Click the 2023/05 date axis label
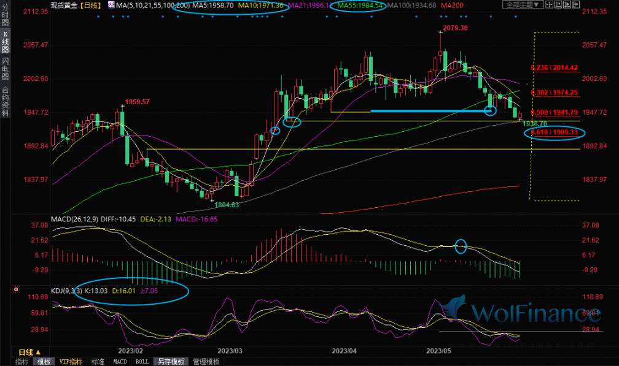 (x=438, y=351)
